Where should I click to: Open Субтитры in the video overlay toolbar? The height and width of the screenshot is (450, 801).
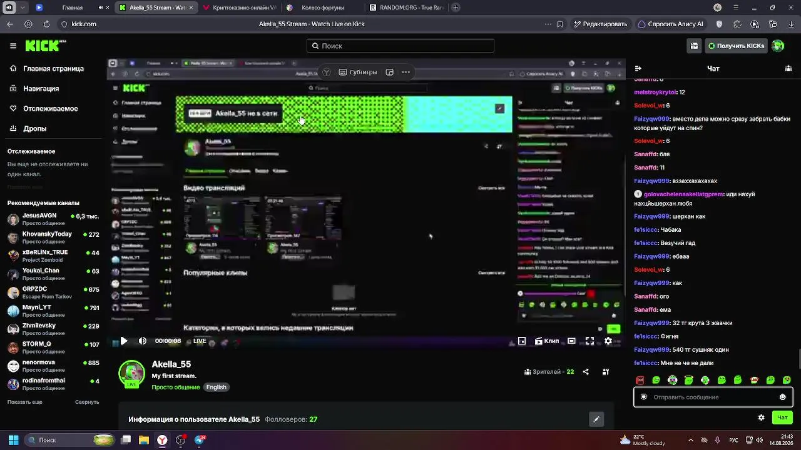click(358, 72)
